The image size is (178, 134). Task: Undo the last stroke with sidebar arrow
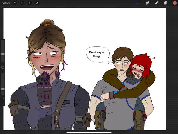3,98
